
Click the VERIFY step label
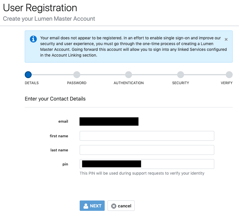pyautogui.click(x=227, y=83)
